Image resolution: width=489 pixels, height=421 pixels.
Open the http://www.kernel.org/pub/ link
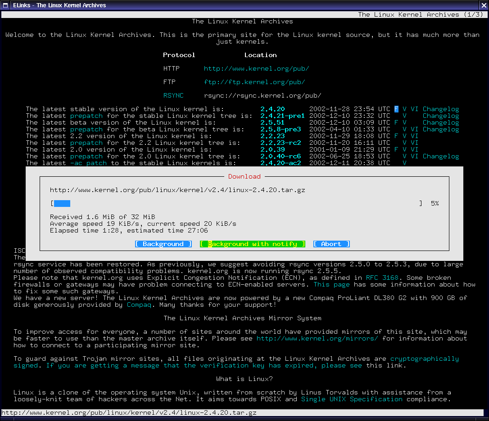click(x=256, y=68)
